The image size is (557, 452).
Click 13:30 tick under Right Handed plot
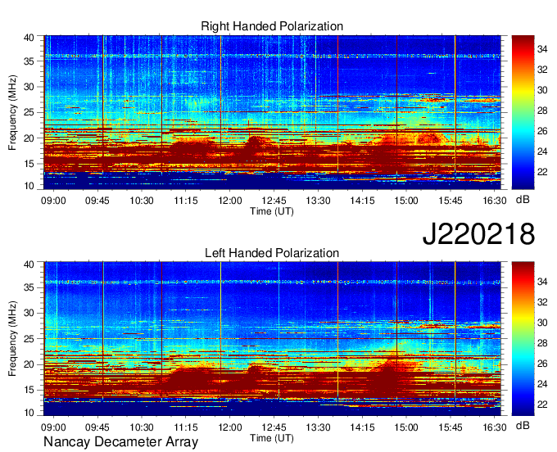click(318, 201)
